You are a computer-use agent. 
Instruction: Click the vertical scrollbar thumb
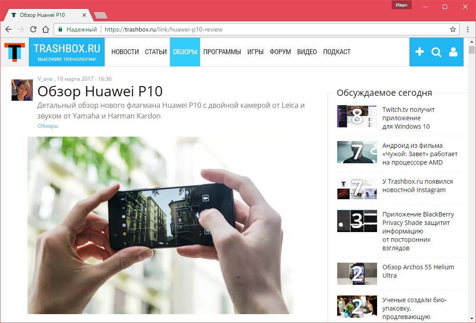pos(472,50)
